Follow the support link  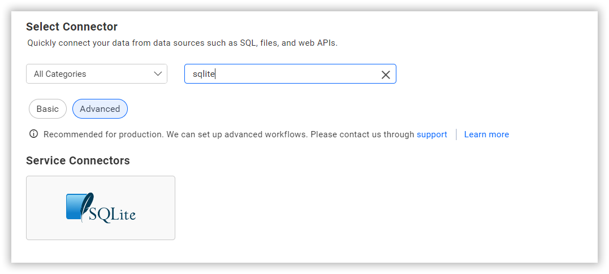[x=432, y=134]
